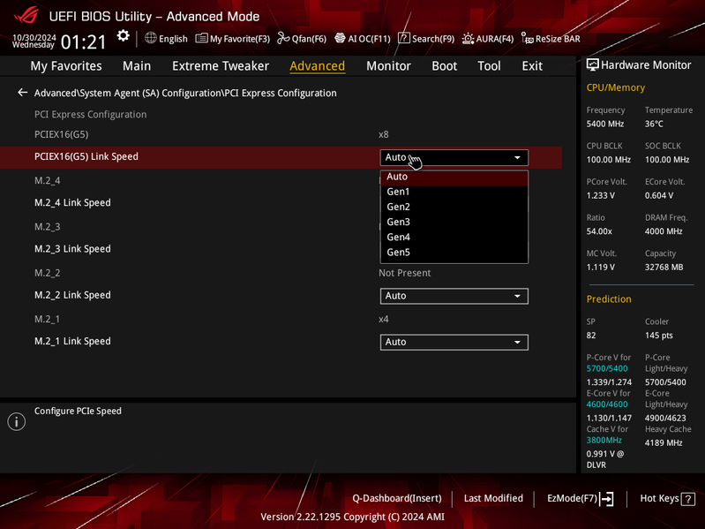Choose Gen5 from the link speed list

click(x=454, y=253)
